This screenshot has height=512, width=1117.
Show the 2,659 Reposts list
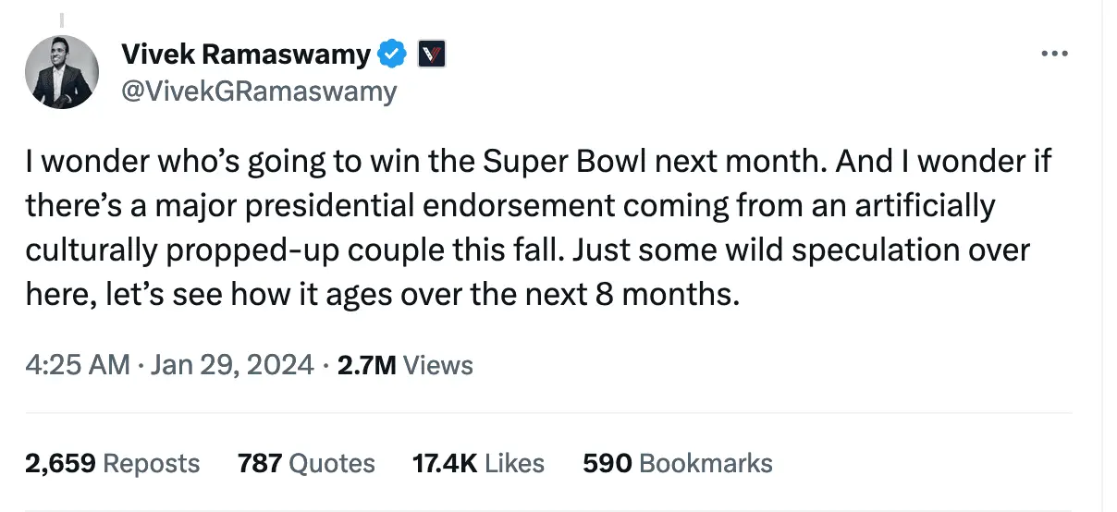(x=113, y=463)
